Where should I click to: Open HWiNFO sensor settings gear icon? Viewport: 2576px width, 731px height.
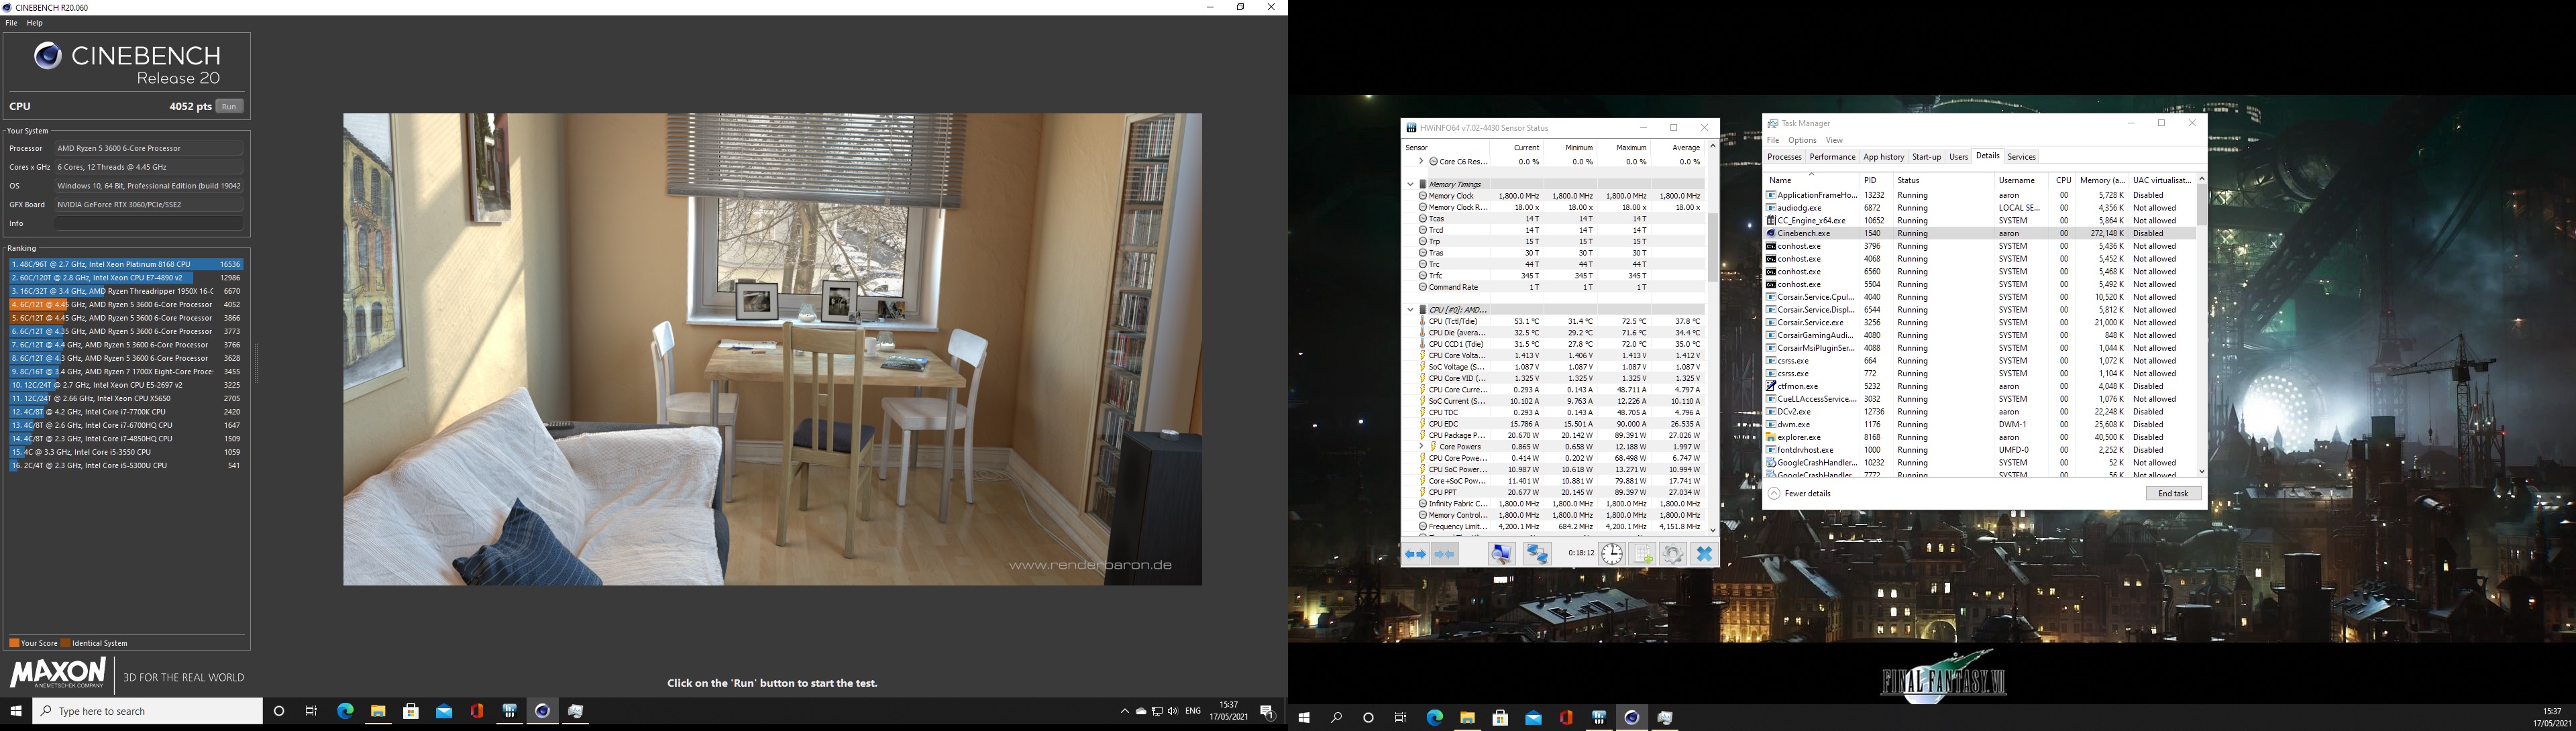coord(1673,554)
